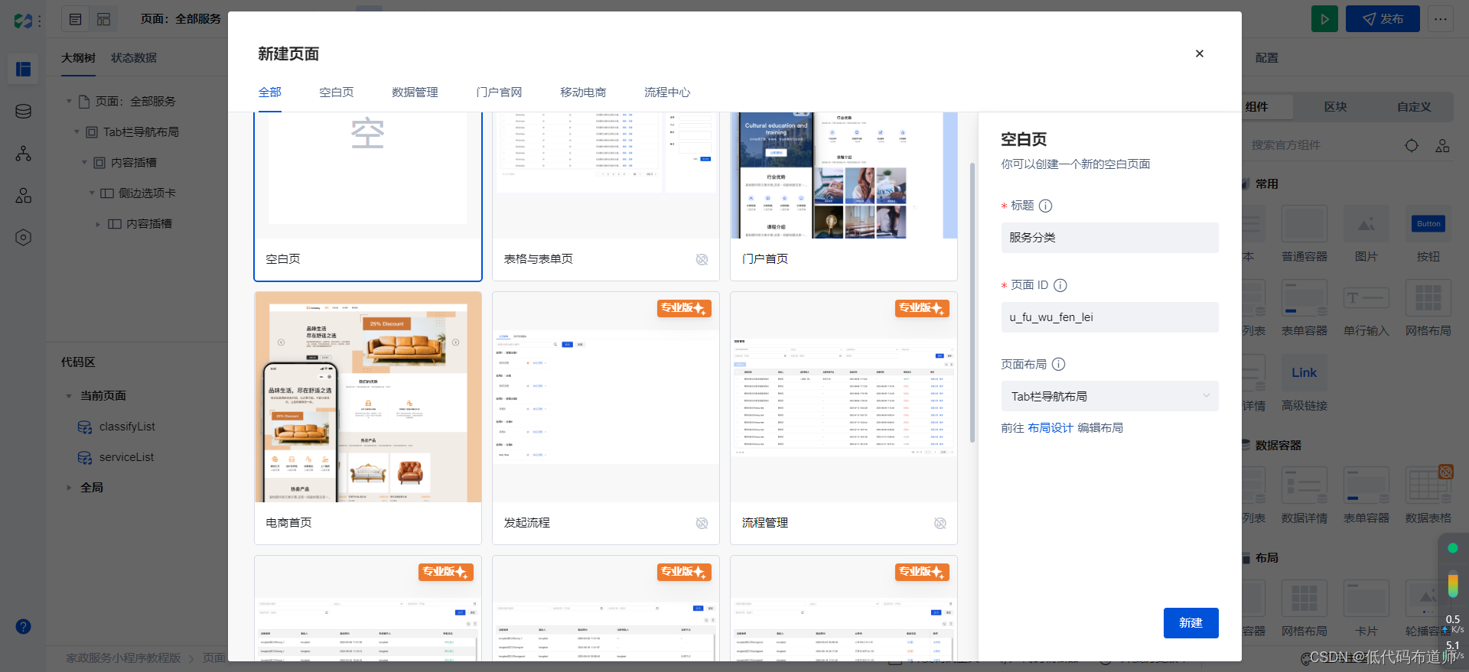Open the classifyList query item

127,427
